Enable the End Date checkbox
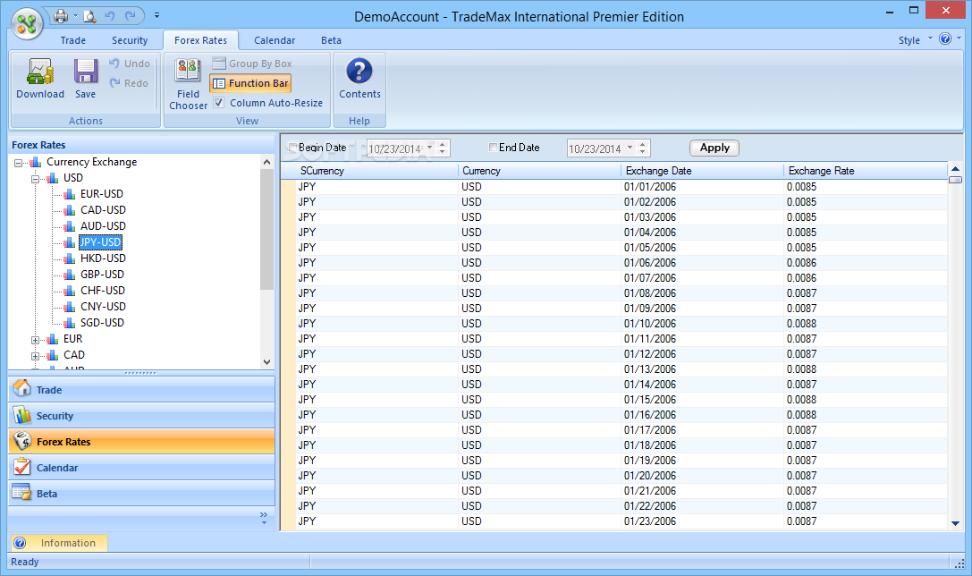972x576 pixels. pos(493,148)
